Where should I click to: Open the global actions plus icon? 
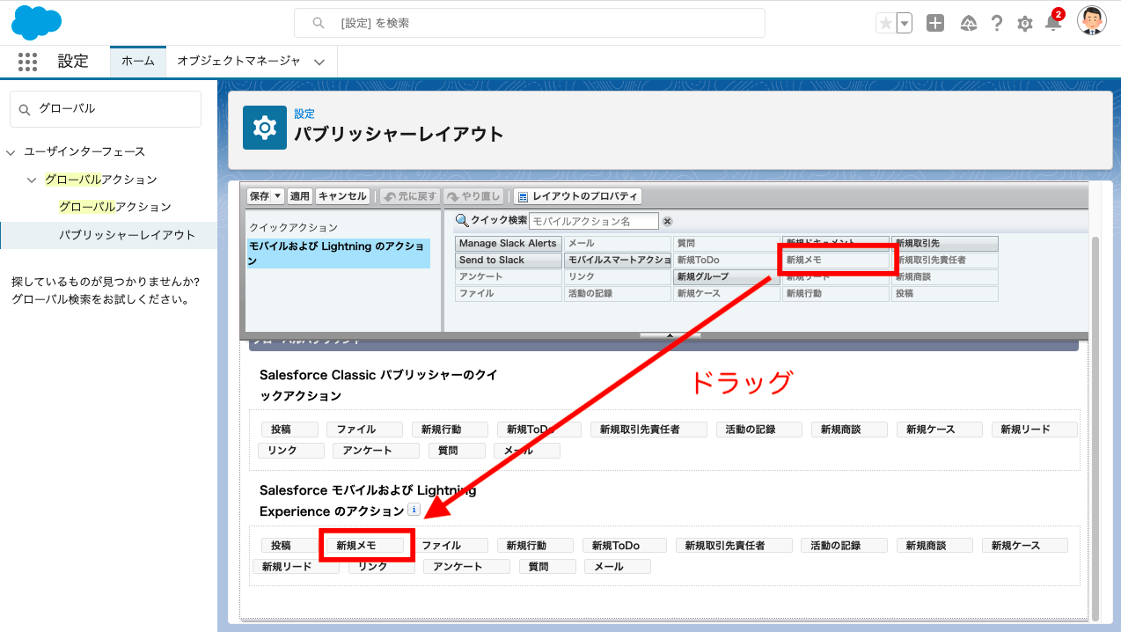point(935,24)
